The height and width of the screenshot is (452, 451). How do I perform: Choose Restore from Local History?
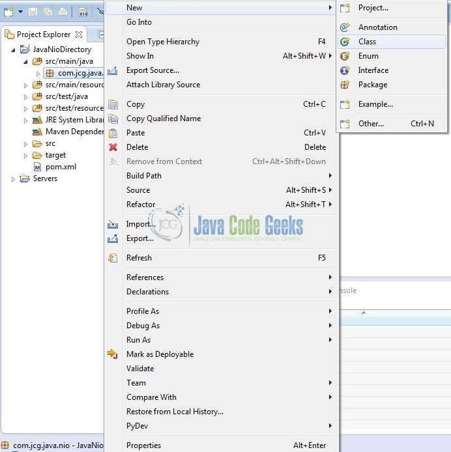tap(220, 412)
